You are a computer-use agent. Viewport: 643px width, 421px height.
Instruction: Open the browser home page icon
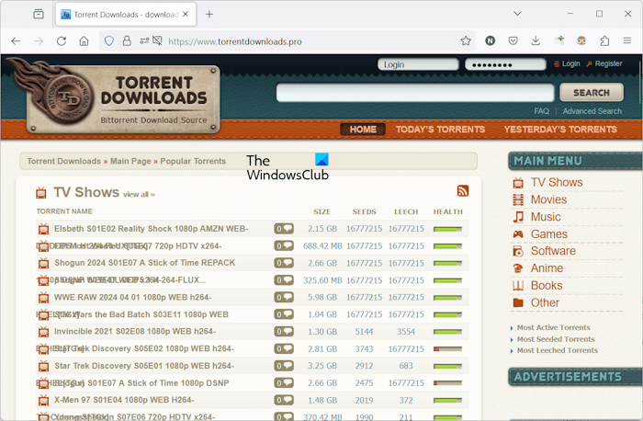click(x=85, y=41)
